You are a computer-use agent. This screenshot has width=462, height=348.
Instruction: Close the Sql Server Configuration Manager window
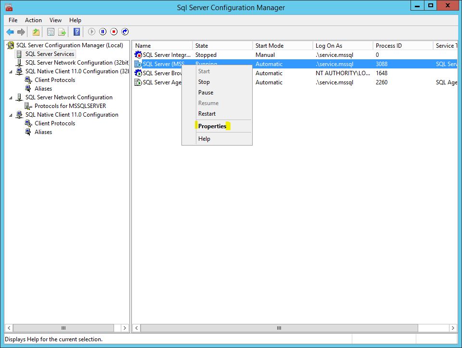tap(448, 6)
